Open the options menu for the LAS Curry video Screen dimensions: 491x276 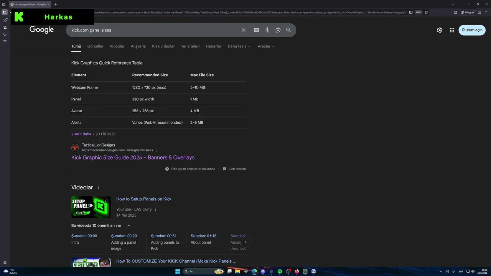[156, 209]
